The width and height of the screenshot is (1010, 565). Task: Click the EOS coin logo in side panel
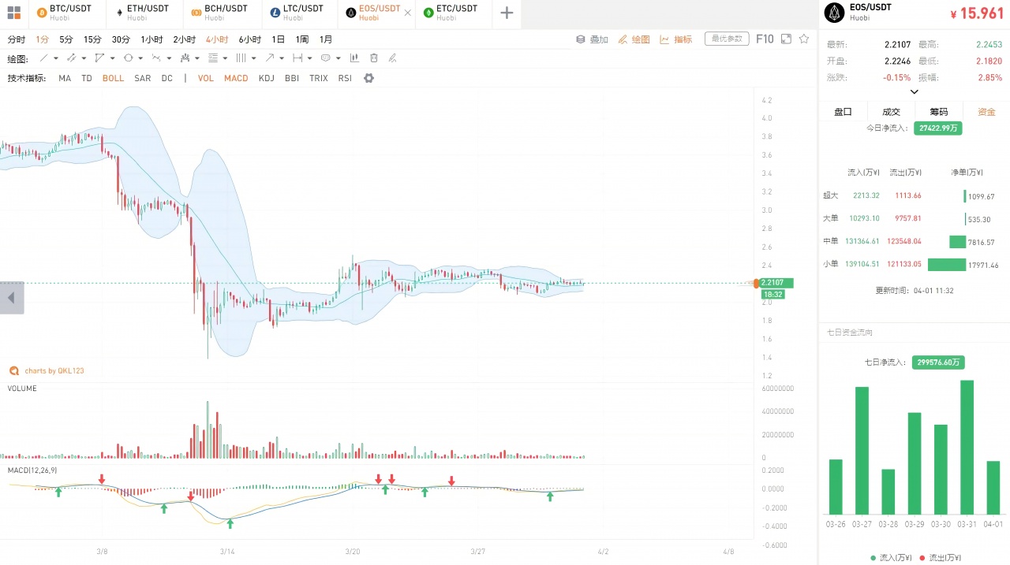pos(834,13)
